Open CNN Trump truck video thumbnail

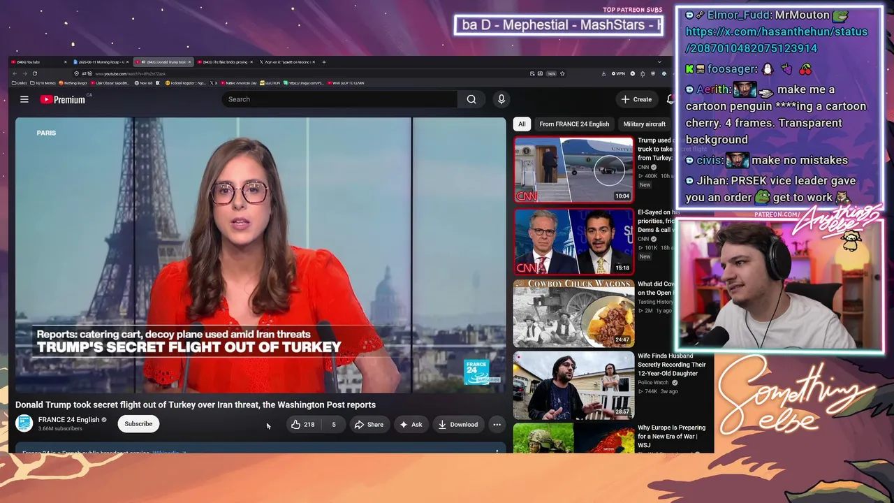tap(574, 169)
